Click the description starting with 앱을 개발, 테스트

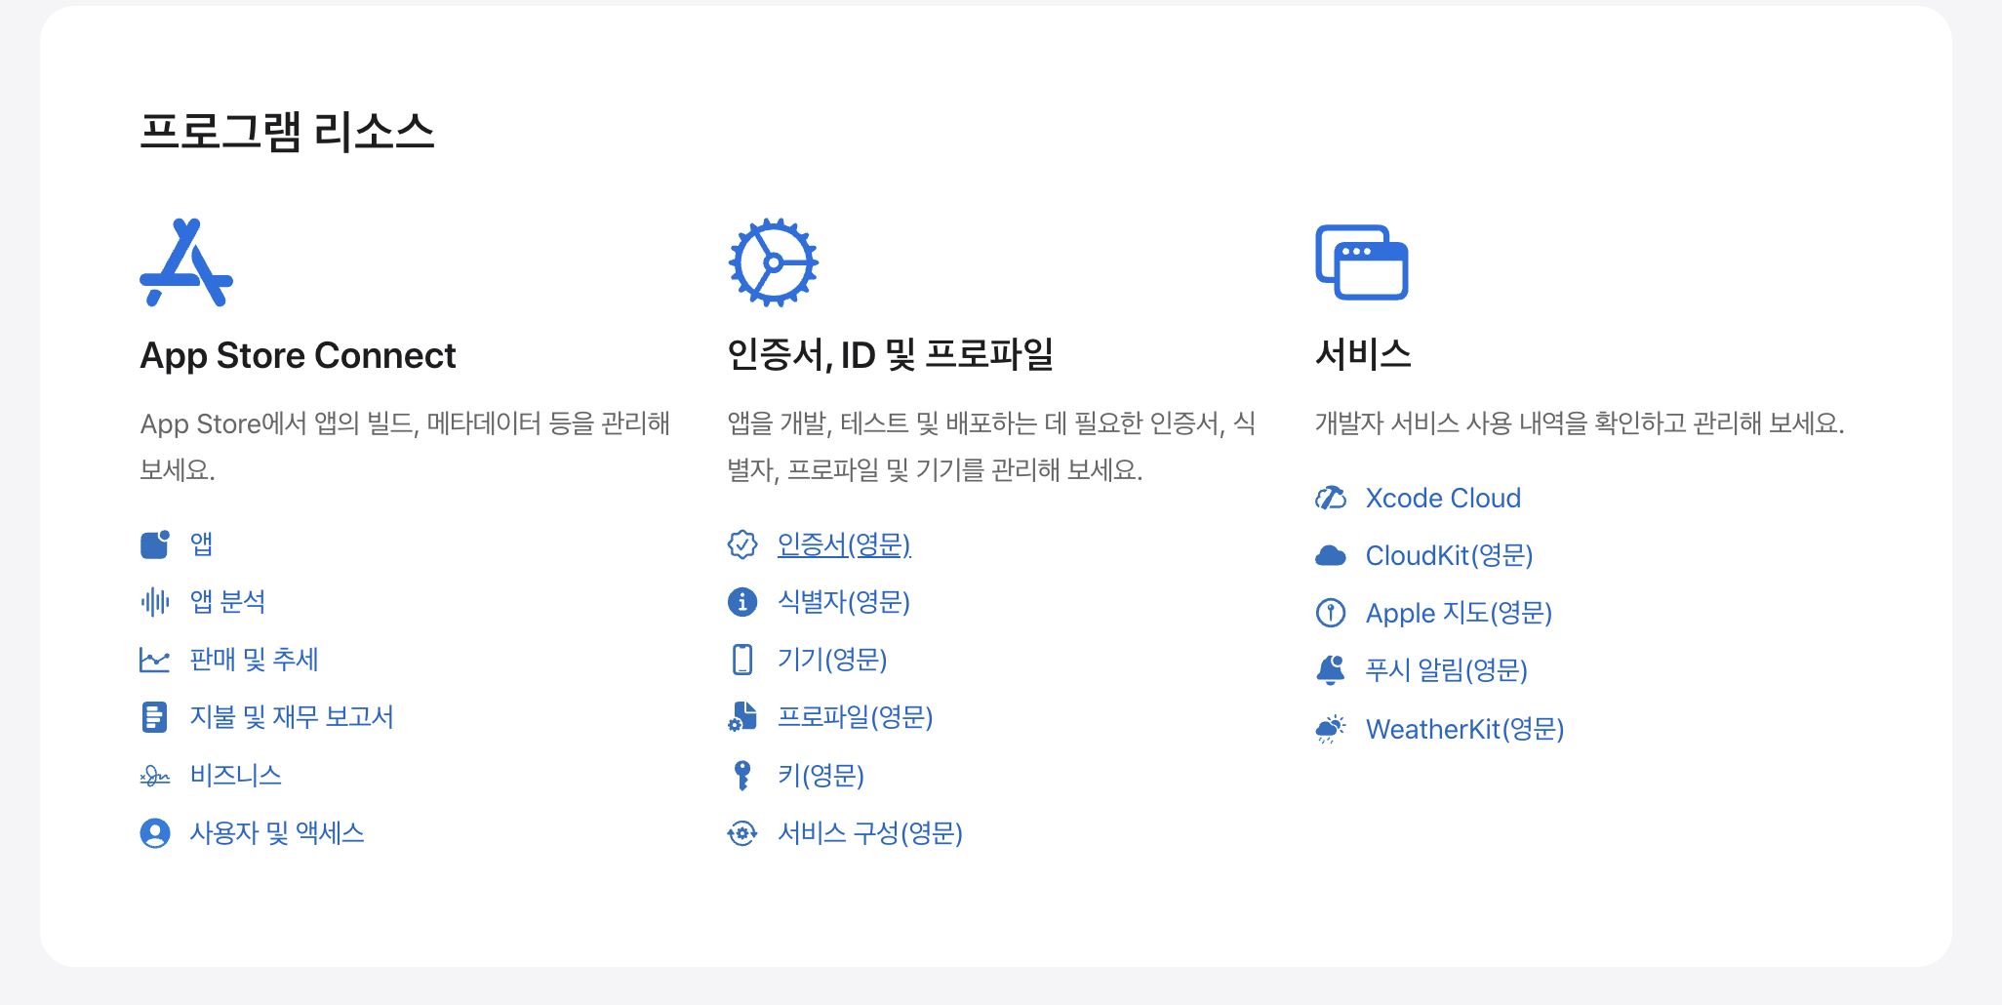tap(991, 447)
